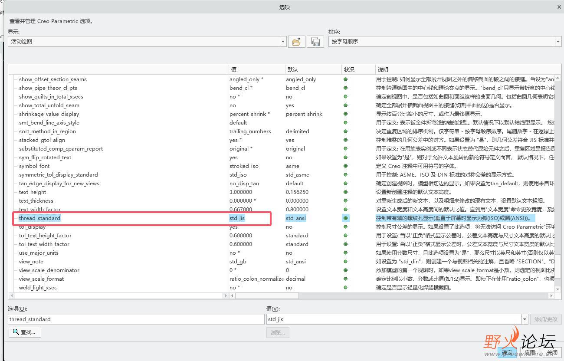This screenshot has width=564, height=361.
Task: Select the view_scale_format option
Action: 41,279
